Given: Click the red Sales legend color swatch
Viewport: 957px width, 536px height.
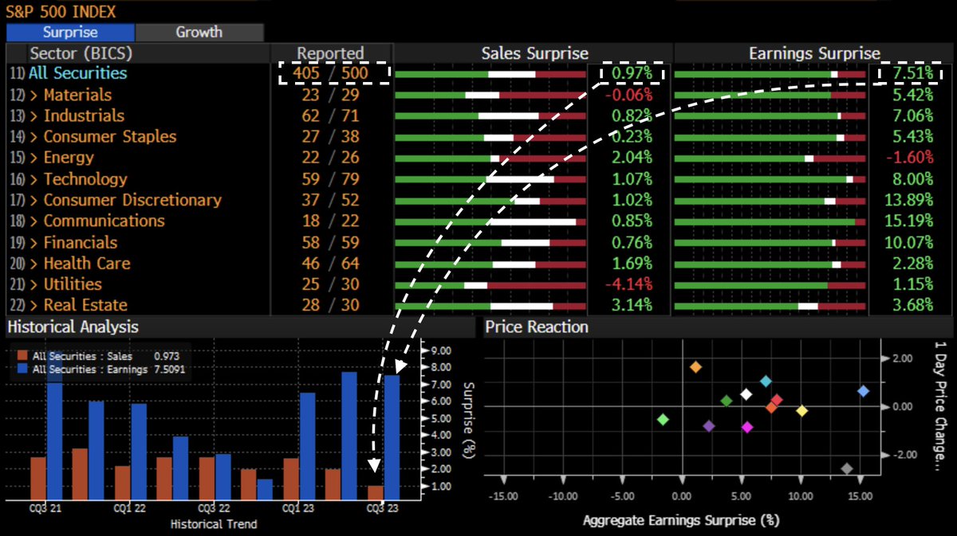Looking at the screenshot, I should (22, 357).
